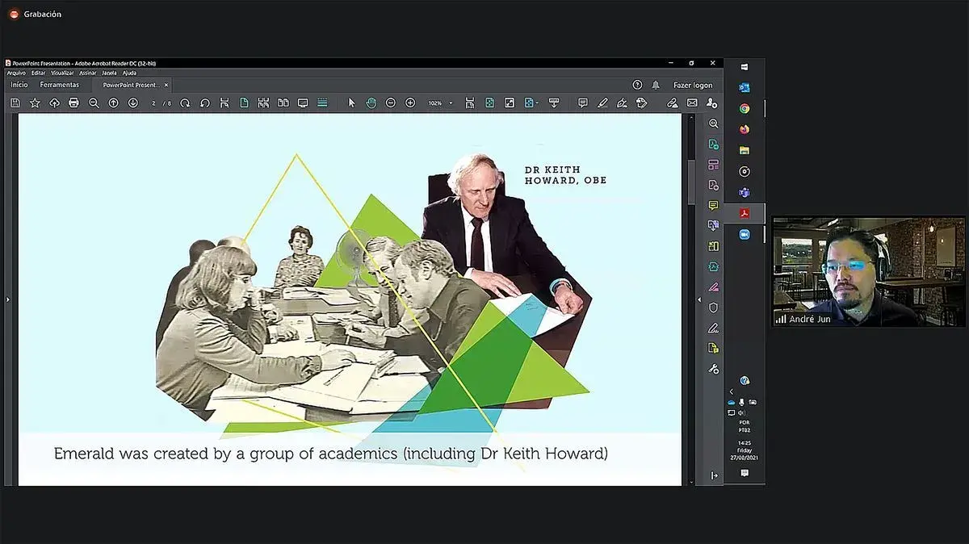Expand the left navigation pane arrow
This screenshot has height=544, width=969.
pos(8,299)
